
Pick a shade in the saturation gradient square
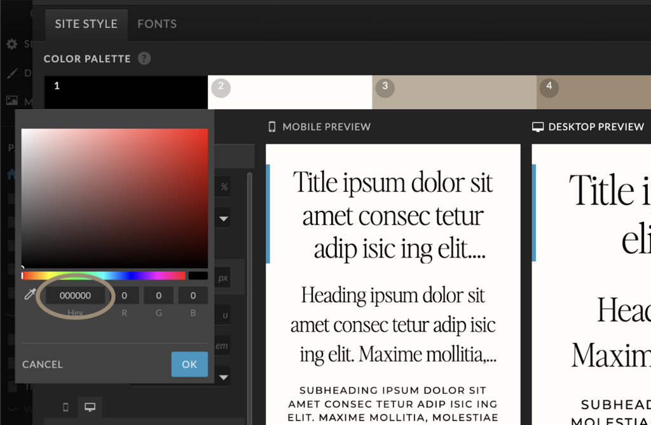(114, 198)
